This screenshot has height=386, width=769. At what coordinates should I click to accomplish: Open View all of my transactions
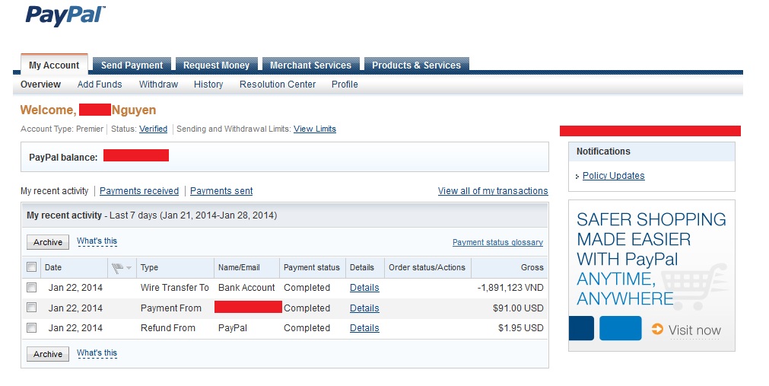493,191
